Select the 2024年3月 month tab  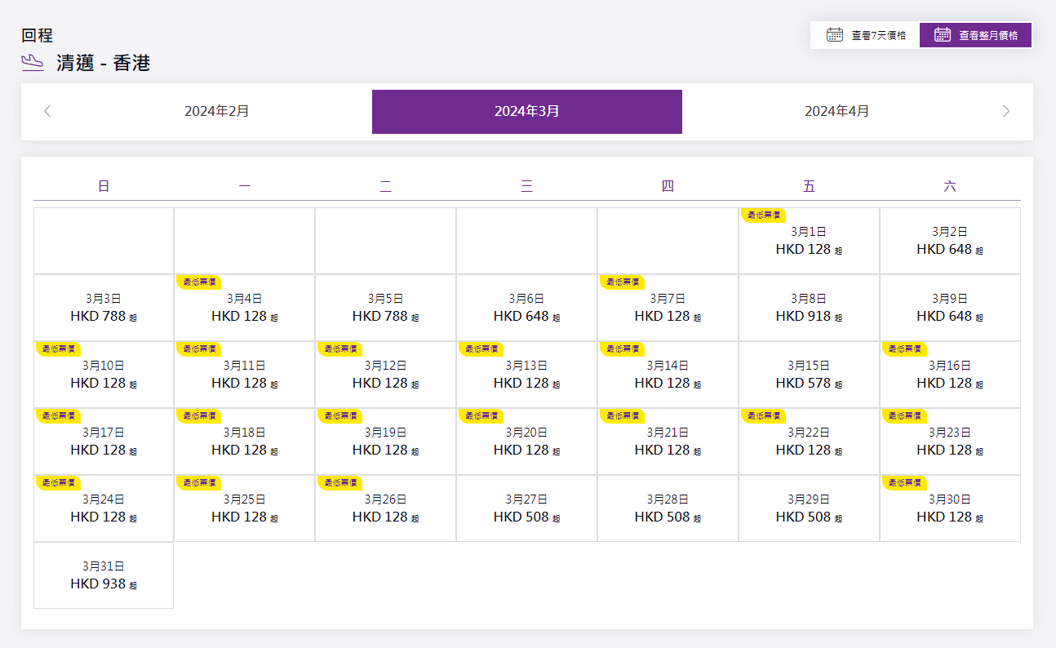[x=526, y=111]
